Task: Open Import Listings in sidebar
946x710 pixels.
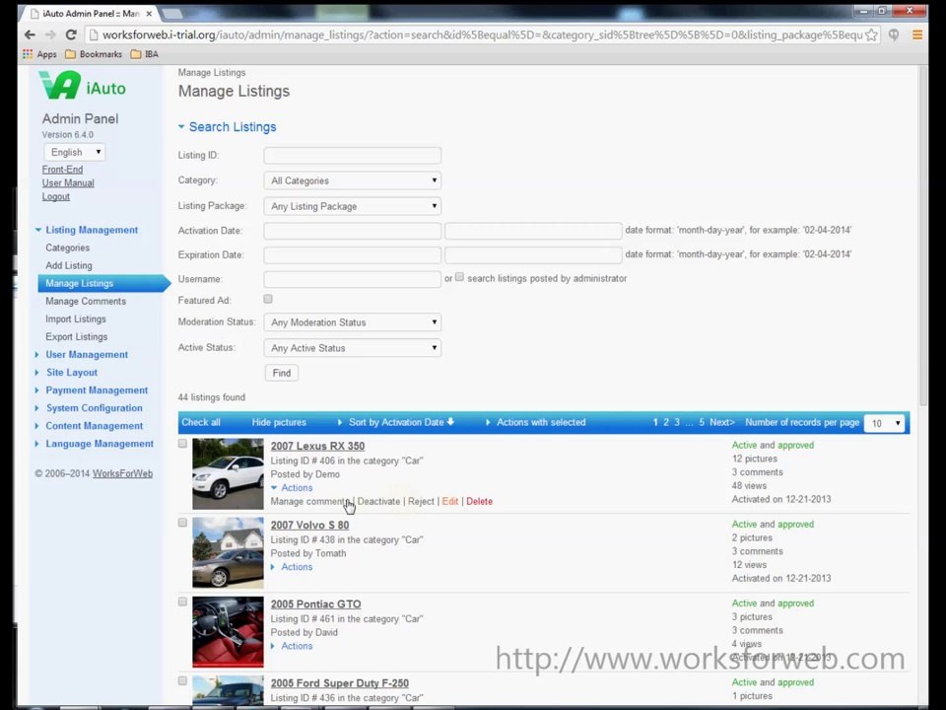Action: pos(76,319)
